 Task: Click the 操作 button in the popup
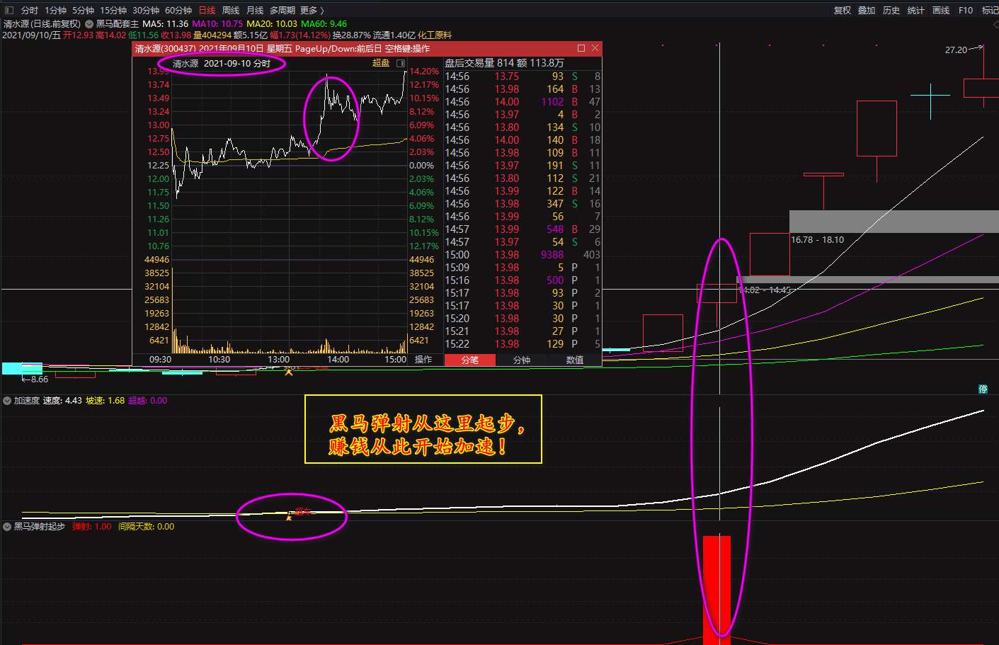[x=423, y=360]
